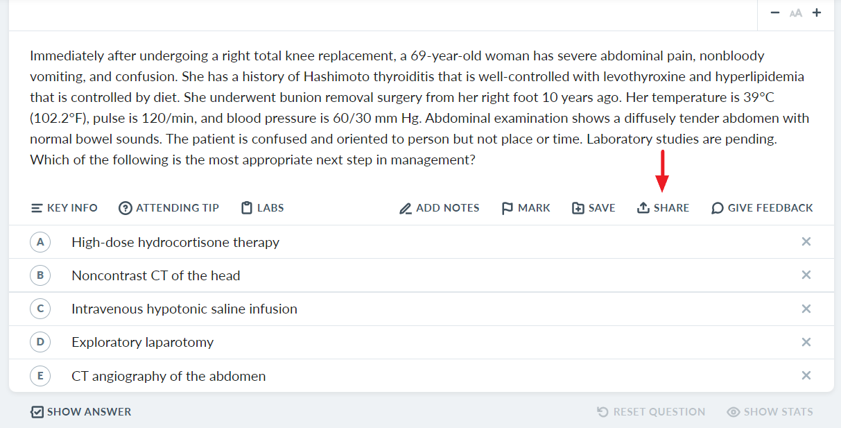Decrease the question font size
This screenshot has width=841, height=428.
(x=775, y=13)
